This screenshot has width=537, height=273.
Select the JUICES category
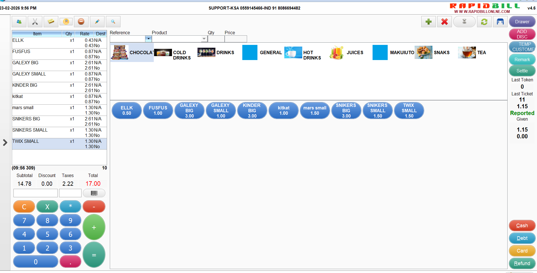pos(347,52)
